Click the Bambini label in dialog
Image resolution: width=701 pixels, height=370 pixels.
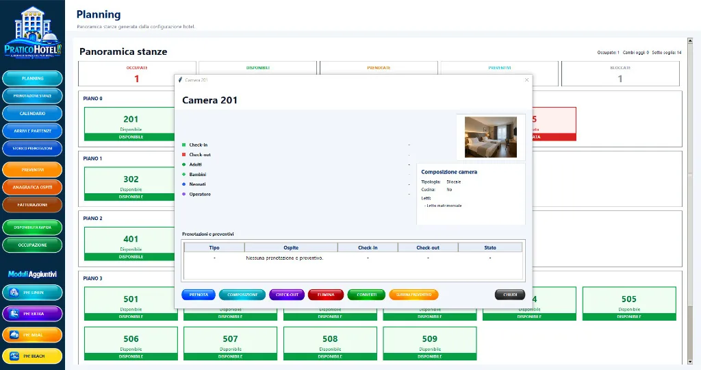pyautogui.click(x=197, y=175)
